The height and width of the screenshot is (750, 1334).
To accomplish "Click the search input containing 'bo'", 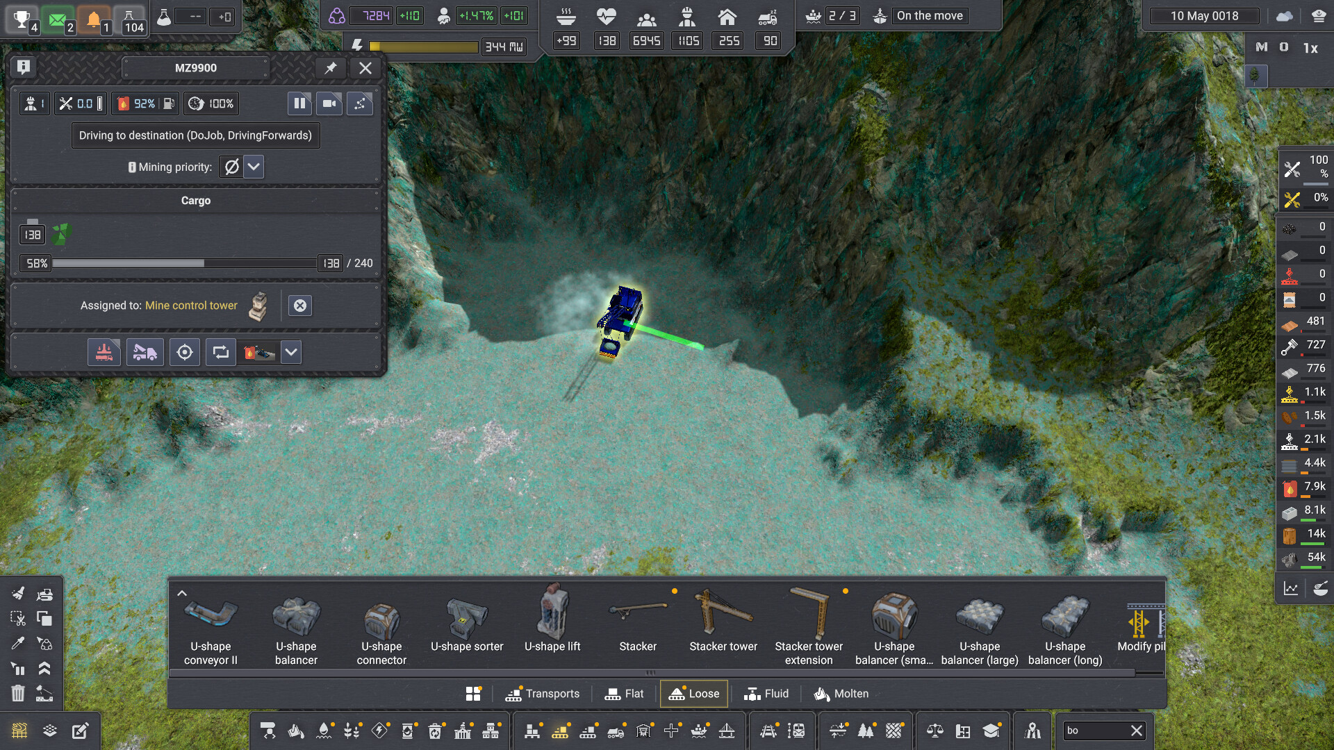I will (1094, 731).
